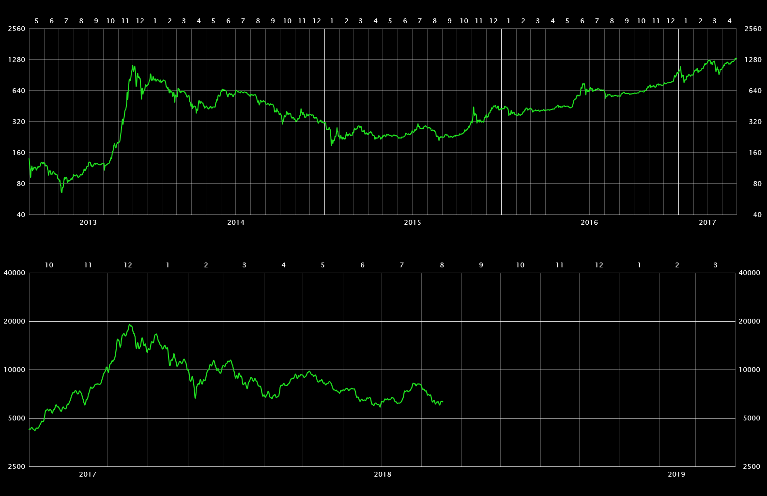Pick the right-axis 1280 price label
Viewport: 767px width, 496px height.
pyautogui.click(x=753, y=60)
